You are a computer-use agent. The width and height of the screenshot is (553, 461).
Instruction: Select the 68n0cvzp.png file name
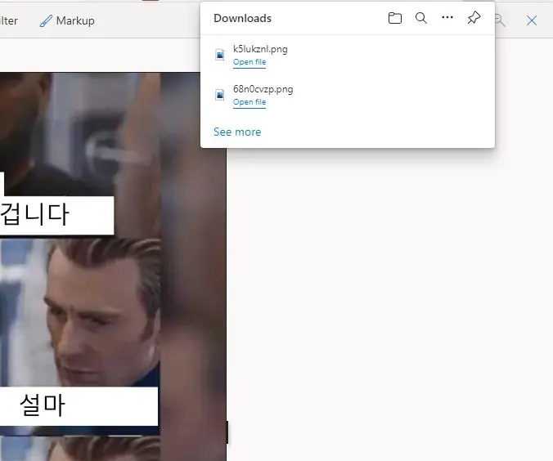(x=263, y=89)
